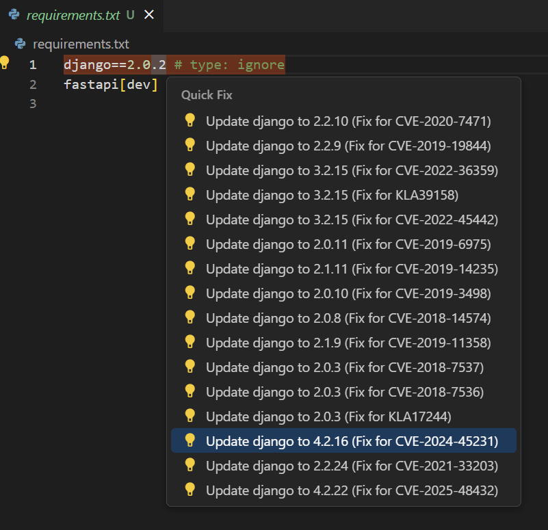548x530 pixels.
Task: Click the fastapi[dev] line in the editor
Action: (x=111, y=85)
